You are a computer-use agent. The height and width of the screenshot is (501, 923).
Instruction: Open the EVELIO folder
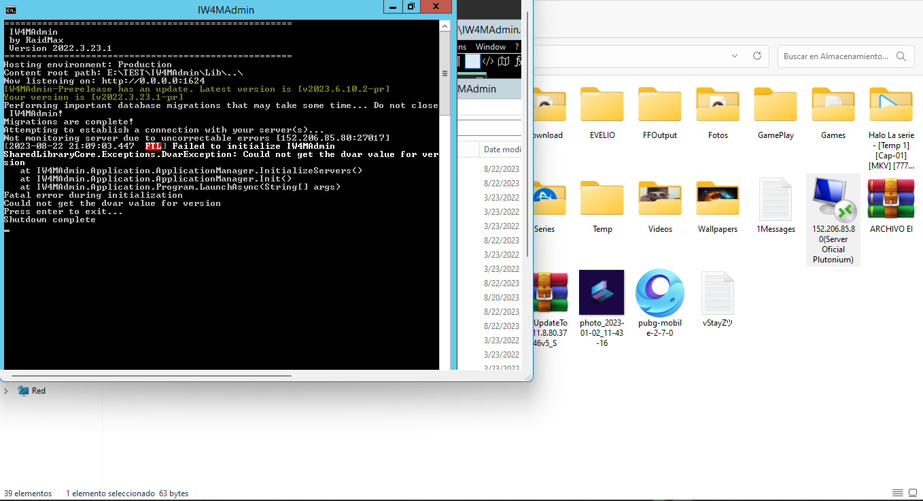click(602, 106)
